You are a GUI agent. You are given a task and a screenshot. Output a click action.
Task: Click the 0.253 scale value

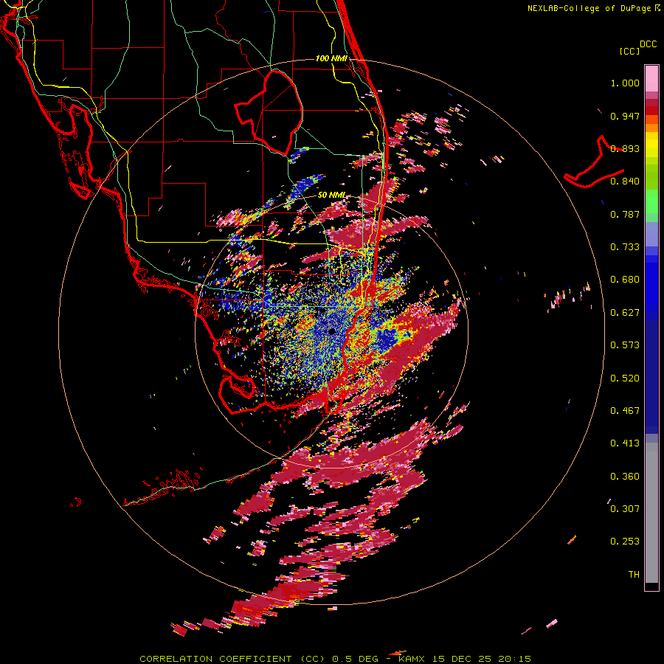[625, 542]
